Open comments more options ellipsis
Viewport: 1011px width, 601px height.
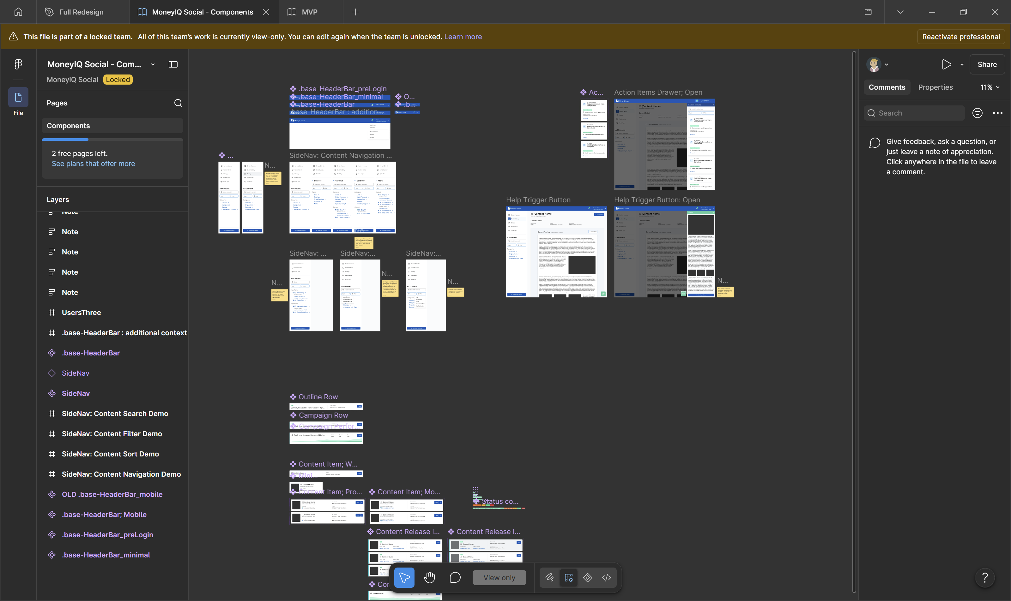pos(998,113)
